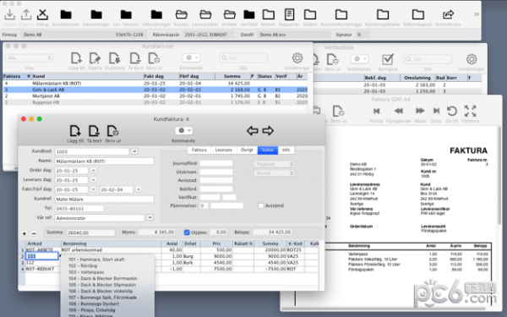This screenshot has height=317, width=507.
Task: Open the Verifikat folder icon
Action: click(x=249, y=14)
